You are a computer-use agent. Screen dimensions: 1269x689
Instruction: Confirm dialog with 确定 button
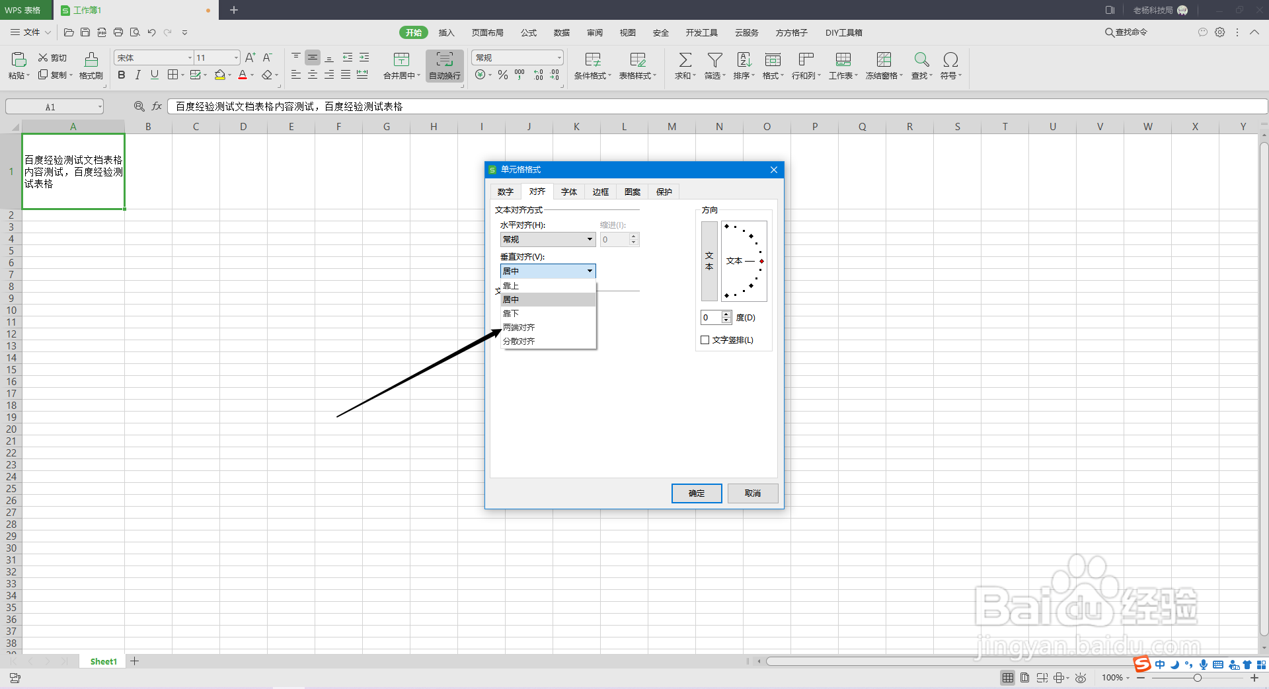(697, 493)
